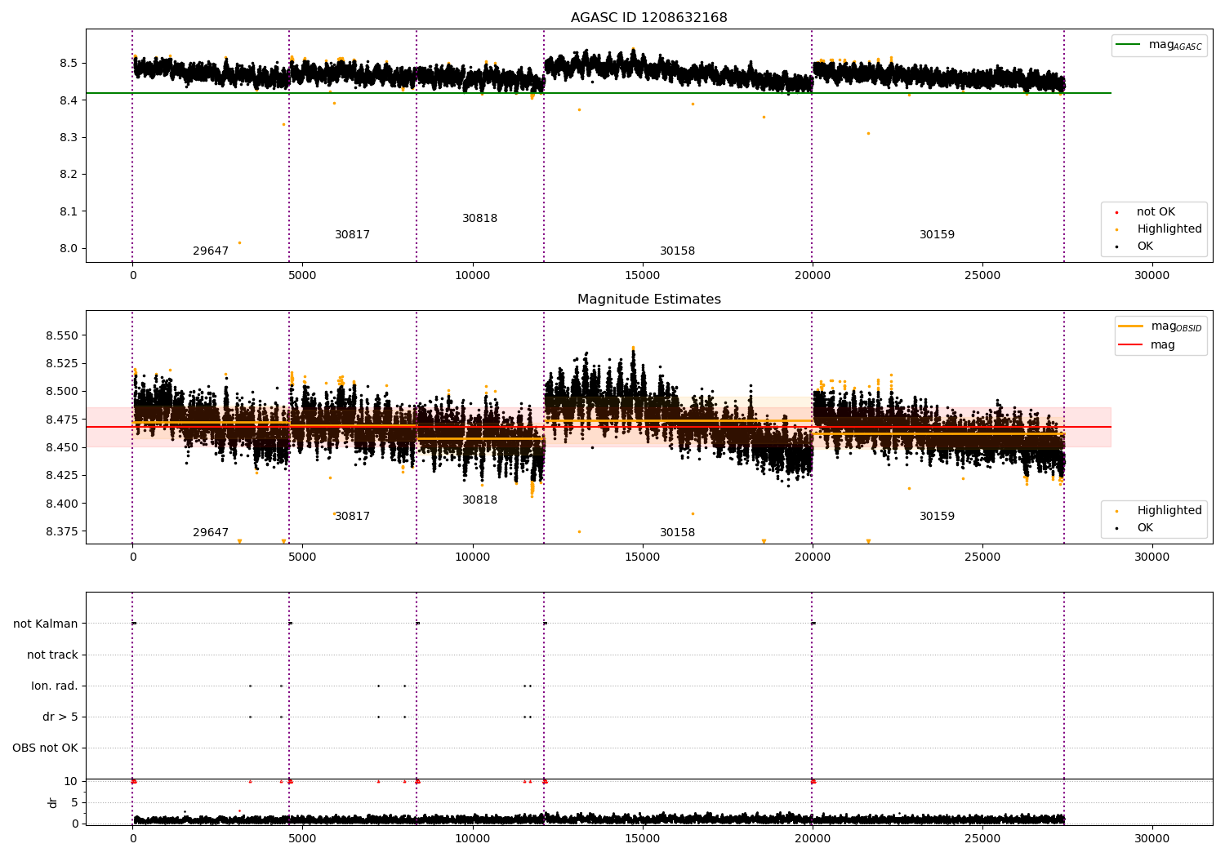The image size is (1225, 857).
Task: Click the 8.375 y-tick label
Action: point(62,531)
